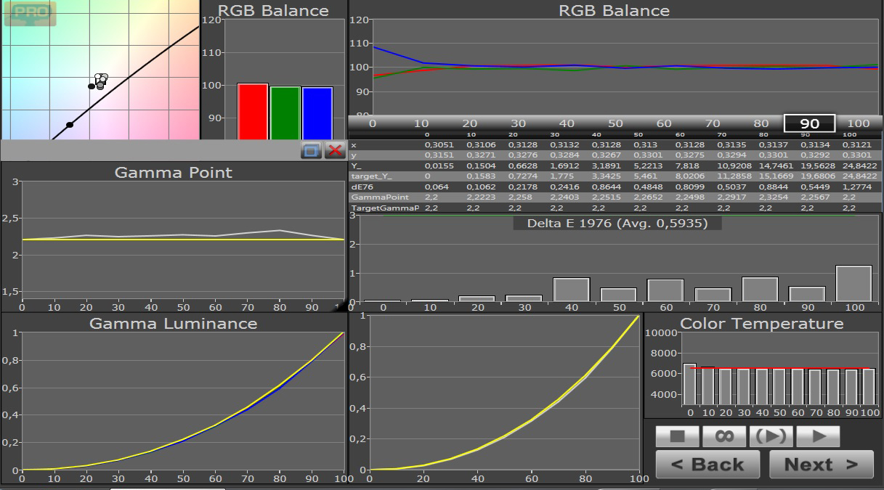The height and width of the screenshot is (490, 884).
Task: Go to the previous step with Back
Action: [707, 465]
